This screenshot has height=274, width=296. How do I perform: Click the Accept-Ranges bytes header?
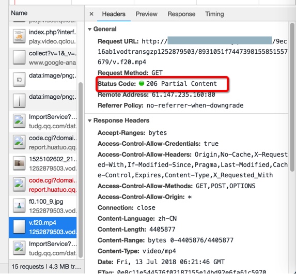(x=132, y=133)
